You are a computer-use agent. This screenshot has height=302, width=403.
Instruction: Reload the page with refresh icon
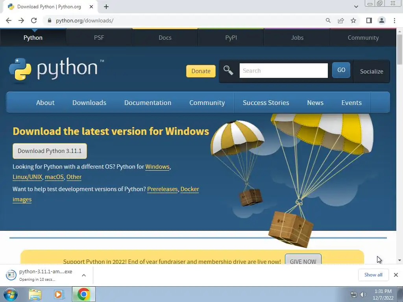tap(34, 20)
